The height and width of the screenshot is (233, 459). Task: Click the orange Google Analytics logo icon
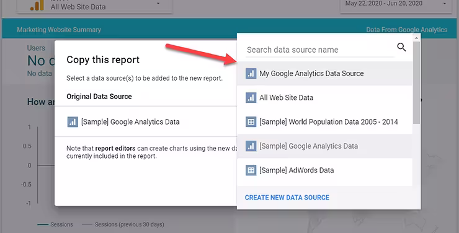click(37, 5)
